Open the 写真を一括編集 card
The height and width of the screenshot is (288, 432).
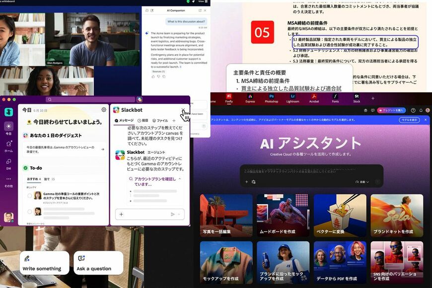pyautogui.click(x=226, y=215)
